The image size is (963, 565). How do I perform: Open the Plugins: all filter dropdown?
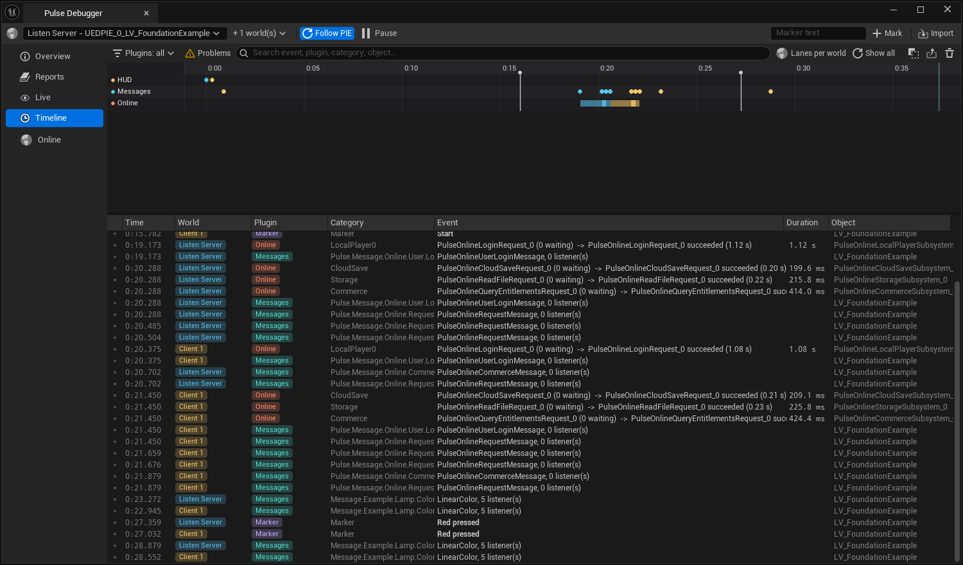pyautogui.click(x=143, y=53)
